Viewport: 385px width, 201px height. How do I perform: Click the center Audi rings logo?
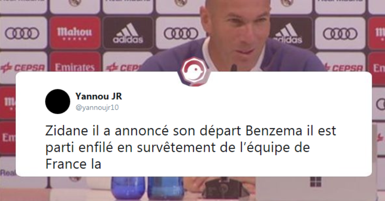coord(181,34)
